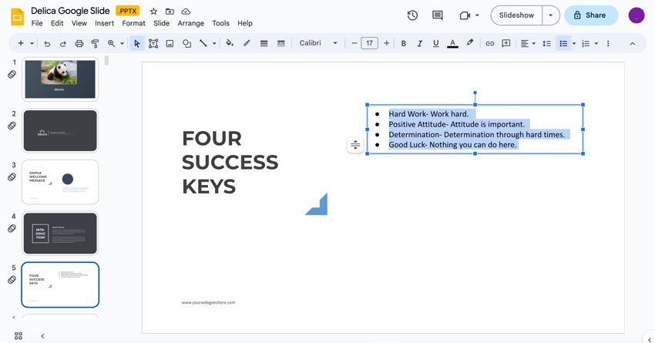Image resolution: width=655 pixels, height=343 pixels.
Task: Expand new slide layout dropdown arrow
Action: 32,43
